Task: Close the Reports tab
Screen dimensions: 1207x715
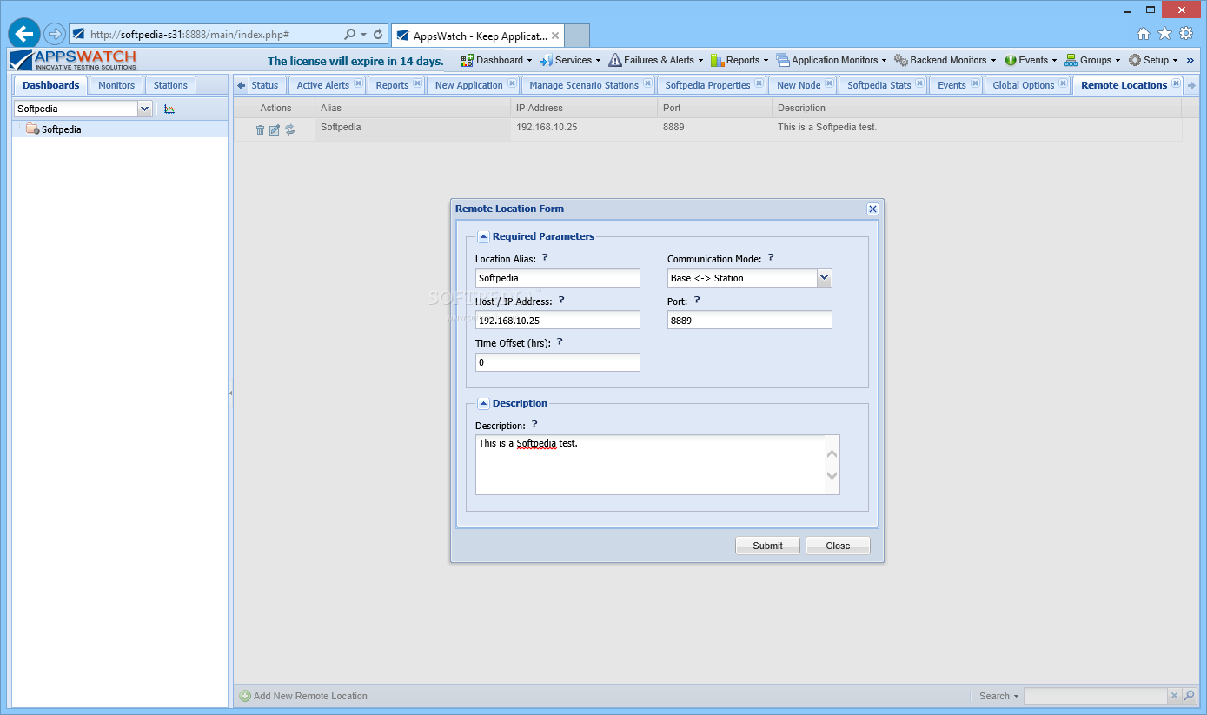Action: pyautogui.click(x=417, y=83)
